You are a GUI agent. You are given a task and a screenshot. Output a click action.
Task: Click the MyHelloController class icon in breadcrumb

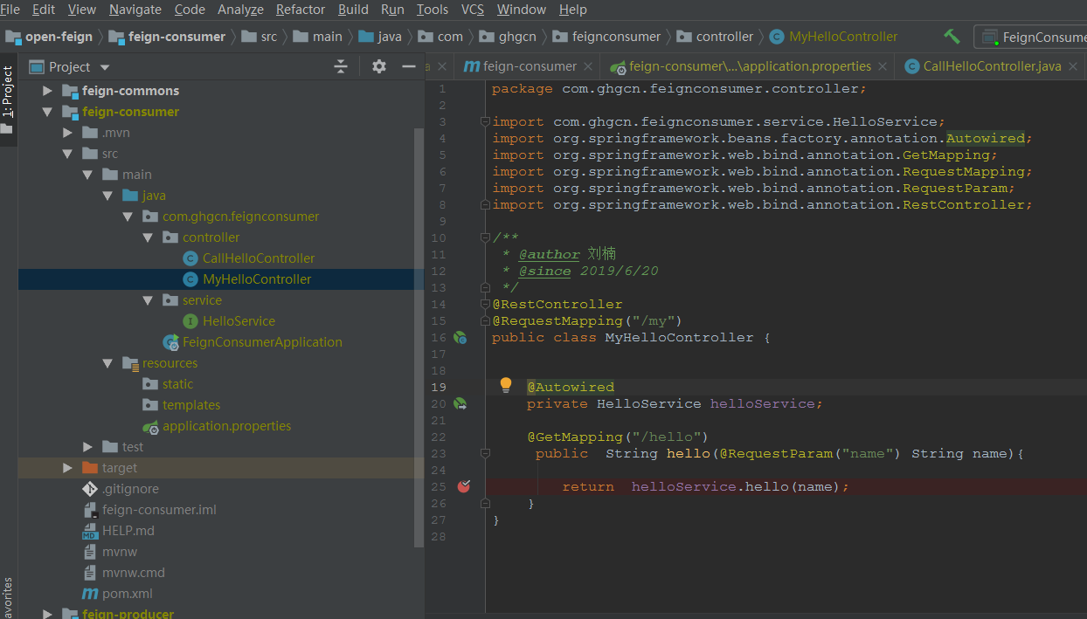tap(777, 37)
